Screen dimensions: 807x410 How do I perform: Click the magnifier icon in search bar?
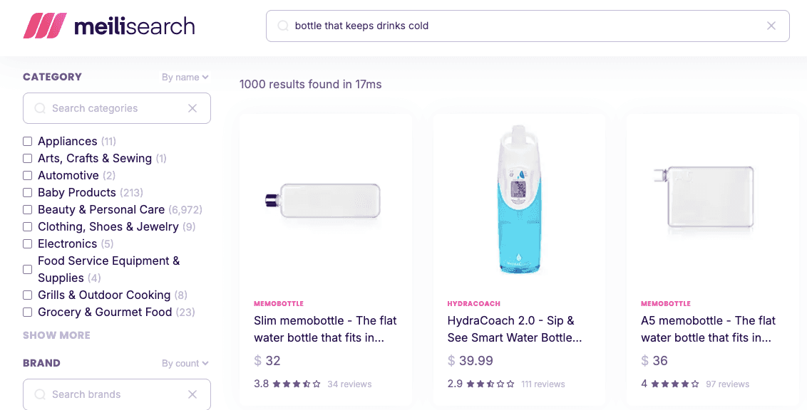(x=282, y=26)
